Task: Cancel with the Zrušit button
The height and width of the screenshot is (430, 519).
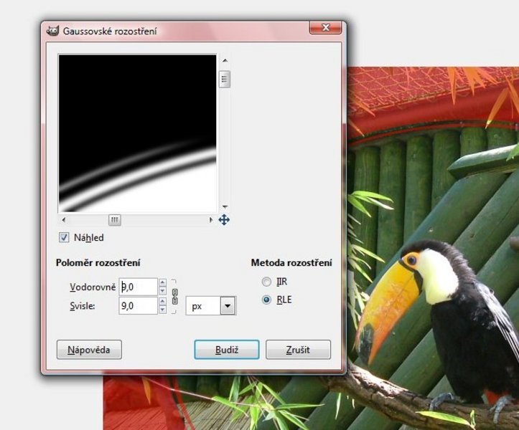Action: 298,350
